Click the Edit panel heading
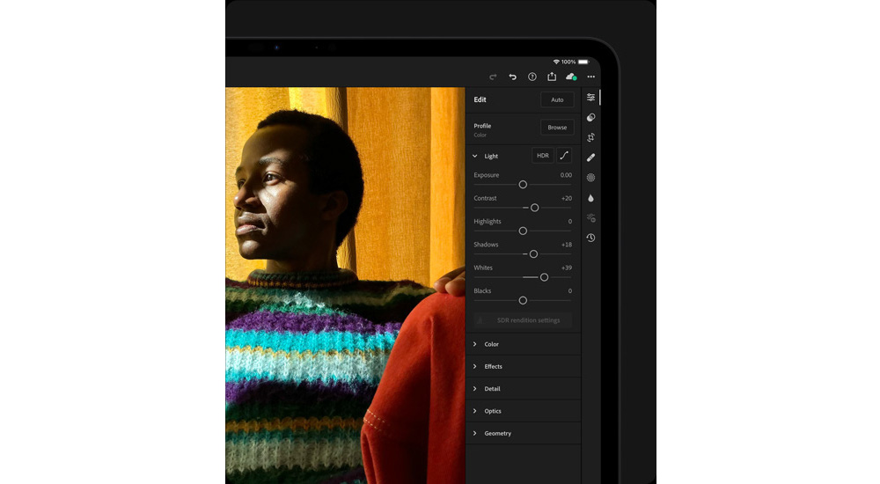Viewport: 880px width, 484px height. (480, 99)
